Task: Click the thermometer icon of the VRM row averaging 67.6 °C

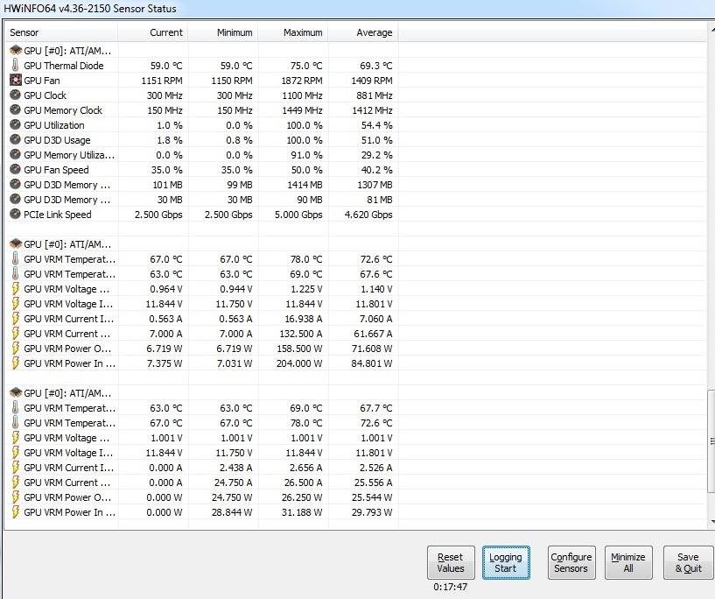Action: (x=15, y=274)
